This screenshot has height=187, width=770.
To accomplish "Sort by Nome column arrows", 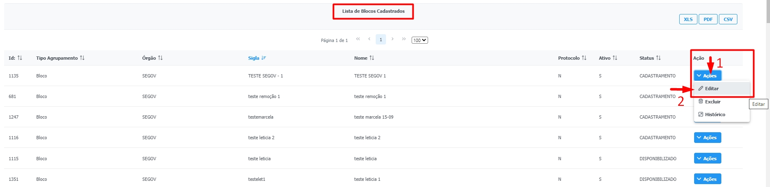I will click(x=372, y=58).
